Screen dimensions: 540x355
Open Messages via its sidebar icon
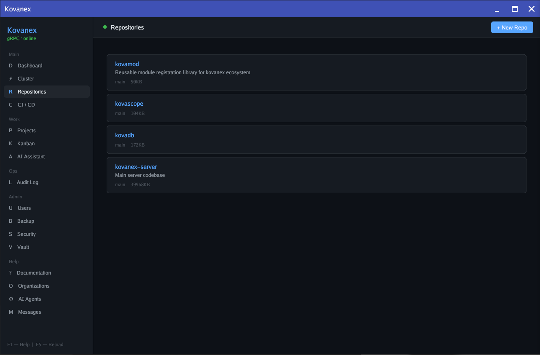click(10, 312)
